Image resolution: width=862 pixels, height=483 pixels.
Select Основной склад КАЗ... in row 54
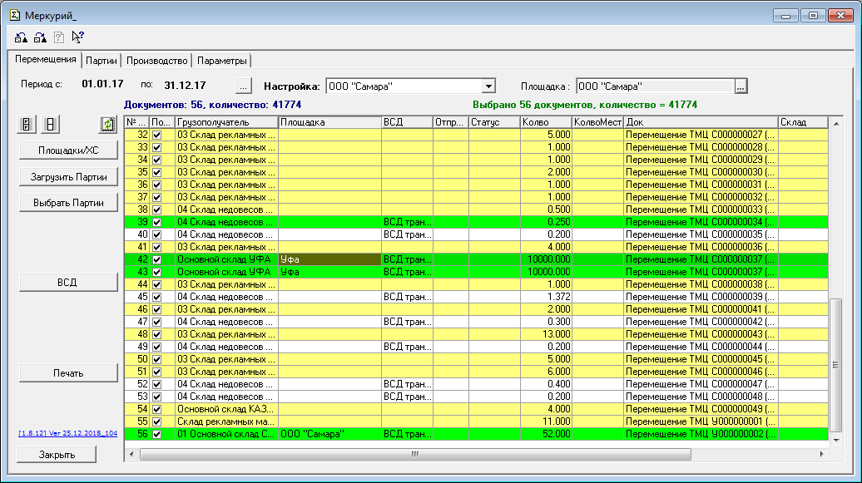(226, 409)
